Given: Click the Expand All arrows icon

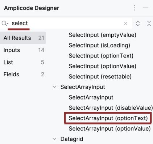Looking at the screenshot, I should (138, 24).
